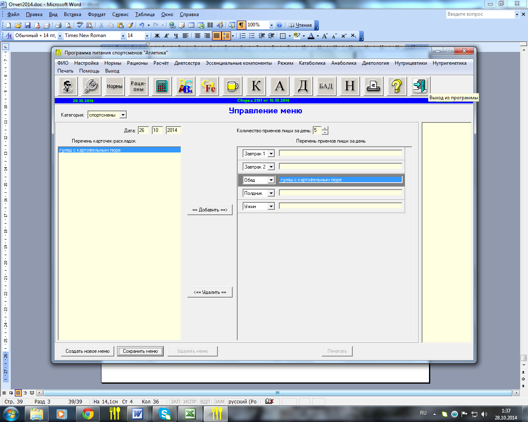Click the Сохранить меню button
The height and width of the screenshot is (422, 528).
click(x=140, y=351)
